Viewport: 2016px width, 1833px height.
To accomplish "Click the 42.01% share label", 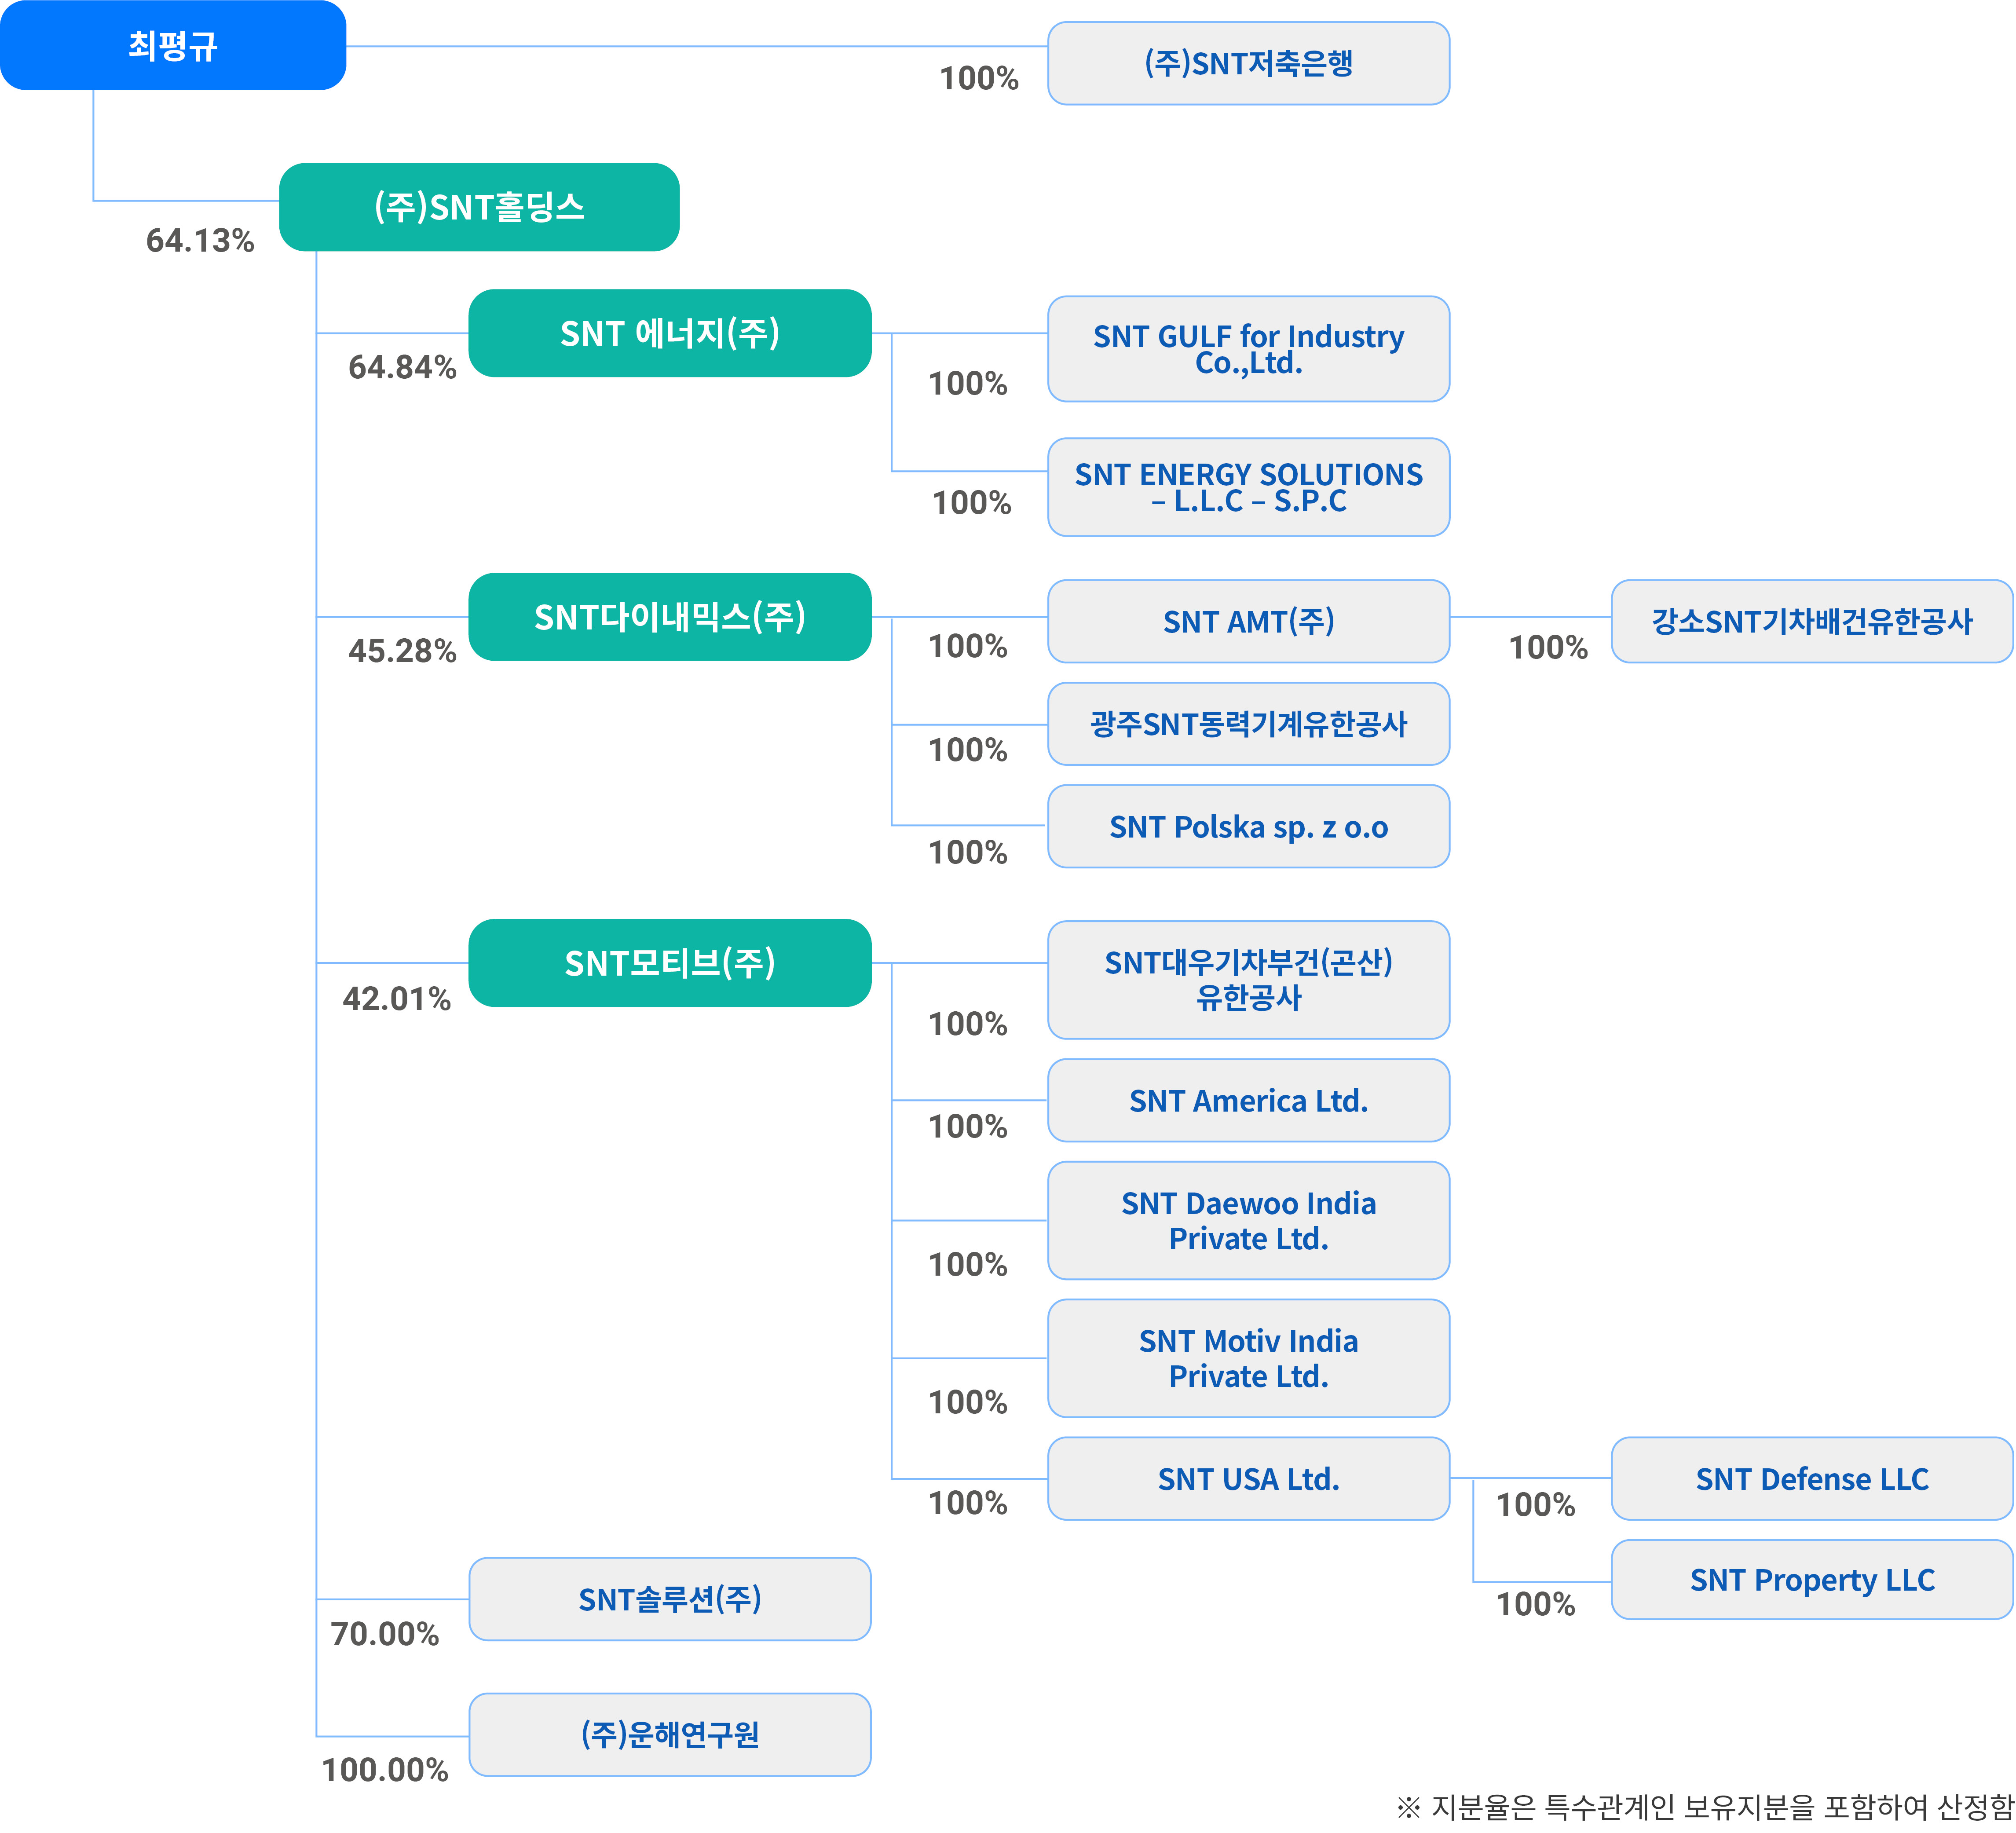I will click(397, 998).
